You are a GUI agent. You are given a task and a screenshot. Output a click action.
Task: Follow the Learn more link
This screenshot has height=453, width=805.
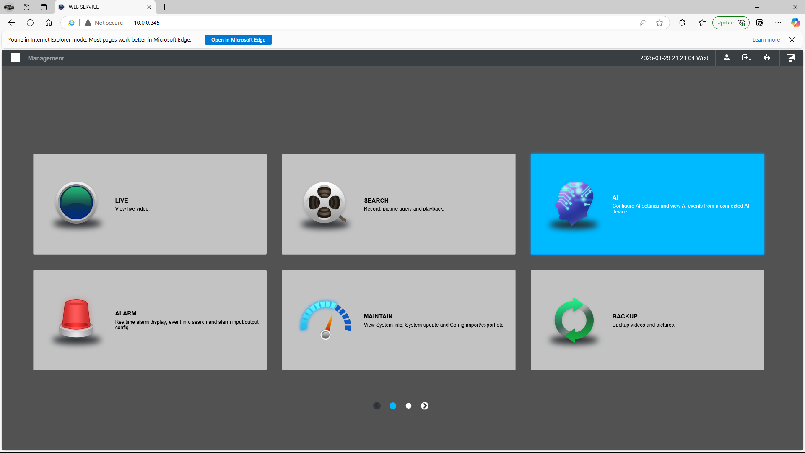(766, 40)
